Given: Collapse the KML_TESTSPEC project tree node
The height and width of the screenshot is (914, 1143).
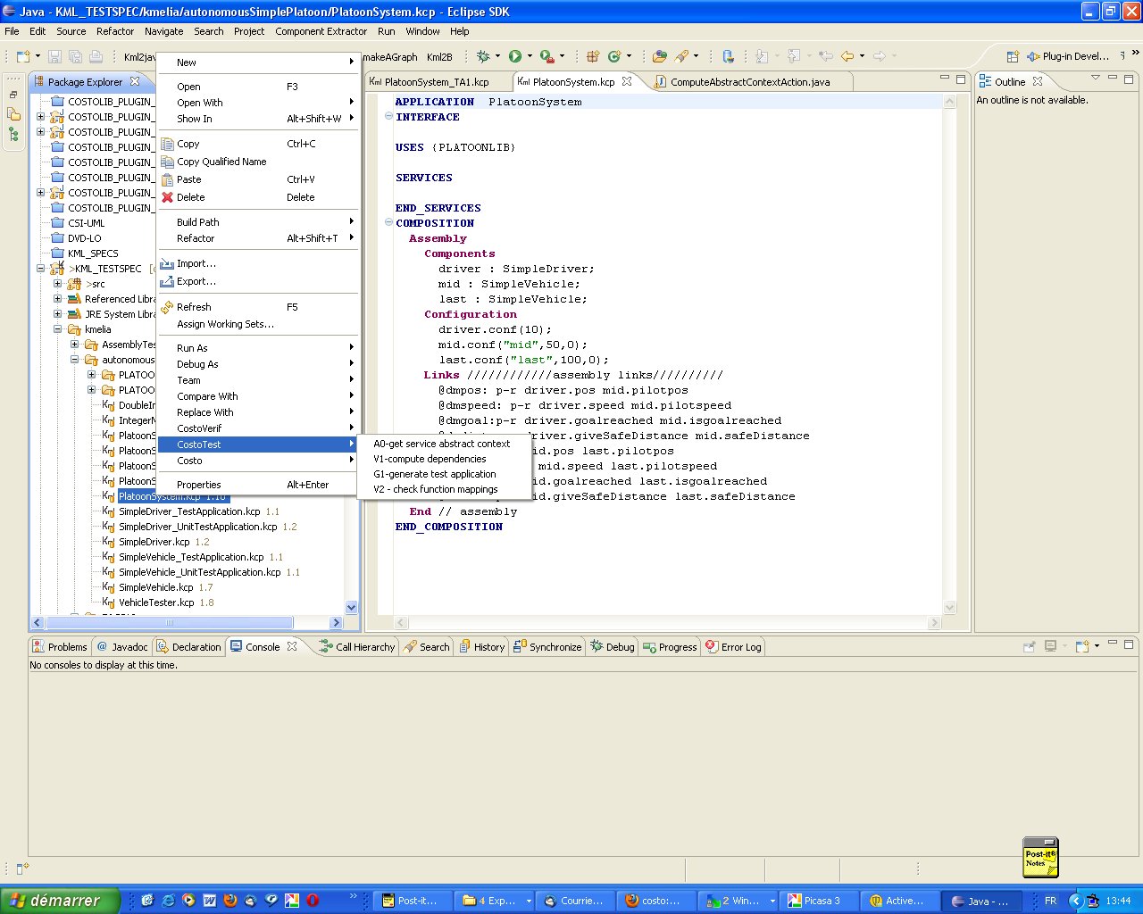Looking at the screenshot, I should pos(41,269).
